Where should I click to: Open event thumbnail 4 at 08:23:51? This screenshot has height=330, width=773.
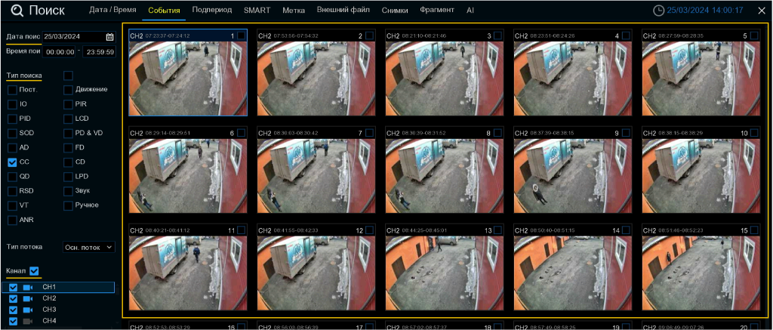[x=573, y=79]
